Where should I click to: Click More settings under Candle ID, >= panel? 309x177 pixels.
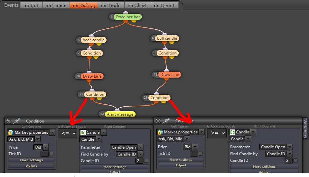click(x=264, y=166)
